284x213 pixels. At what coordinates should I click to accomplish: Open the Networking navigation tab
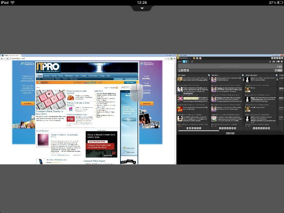pyautogui.click(x=69, y=76)
